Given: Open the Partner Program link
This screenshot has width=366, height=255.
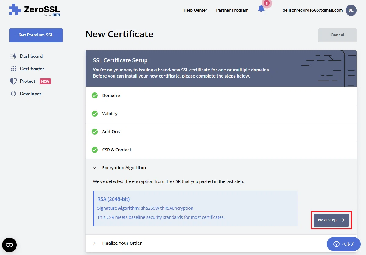Looking at the screenshot, I should tap(232, 10).
